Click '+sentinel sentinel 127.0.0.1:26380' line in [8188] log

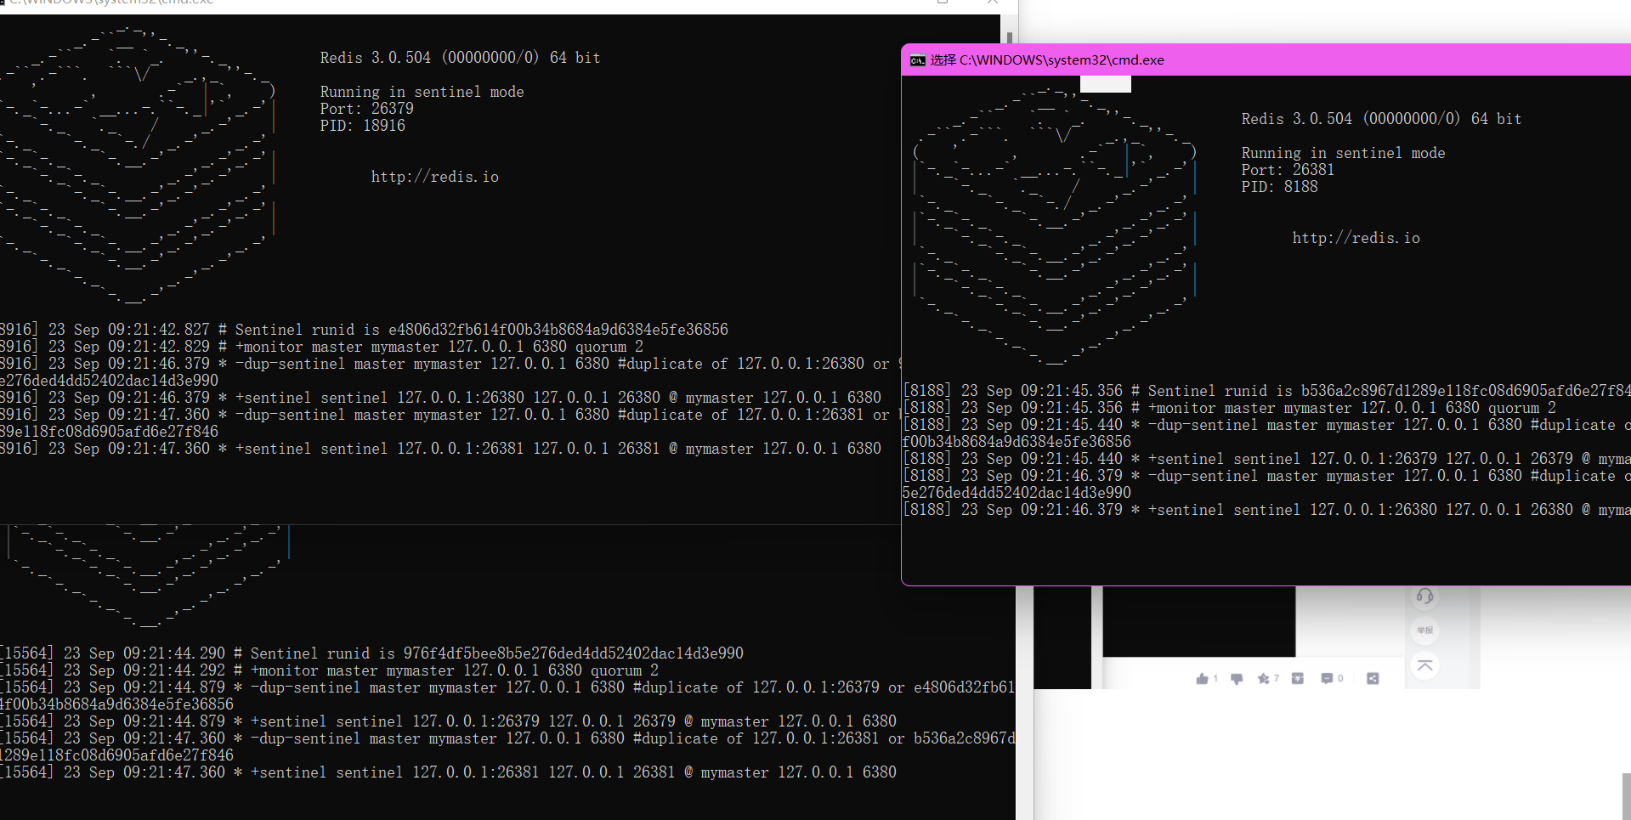click(1266, 510)
